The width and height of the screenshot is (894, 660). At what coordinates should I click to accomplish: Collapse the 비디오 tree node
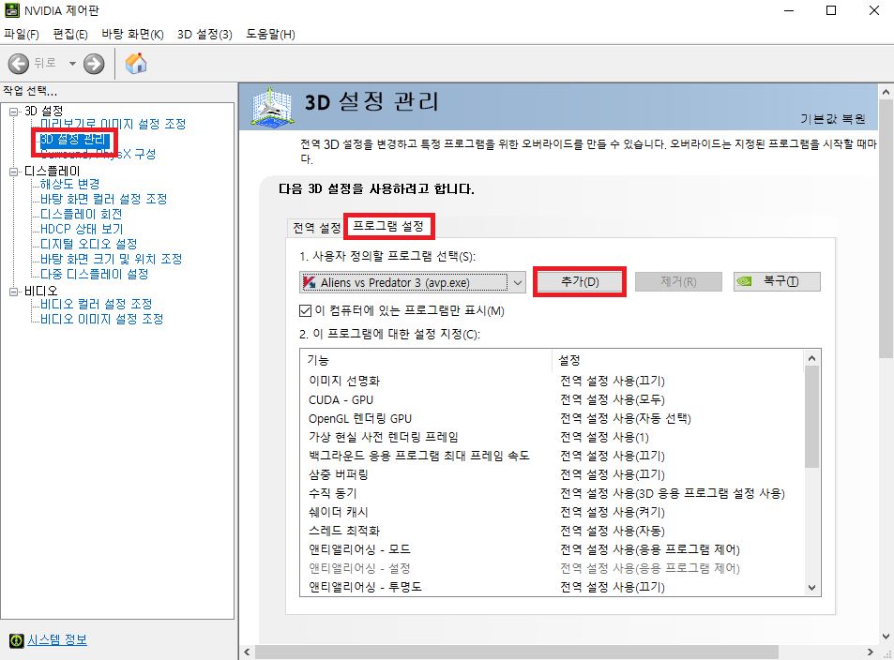(13, 292)
